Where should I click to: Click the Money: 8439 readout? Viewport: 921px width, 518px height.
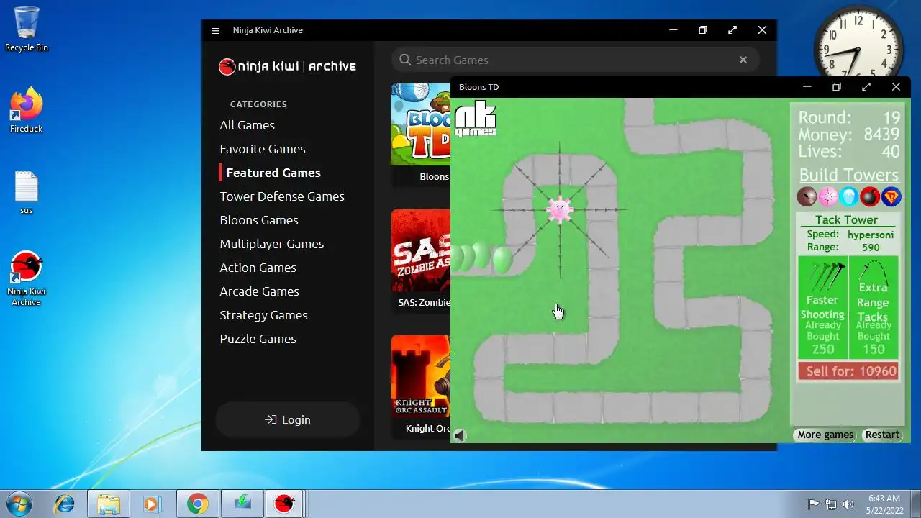coord(849,135)
